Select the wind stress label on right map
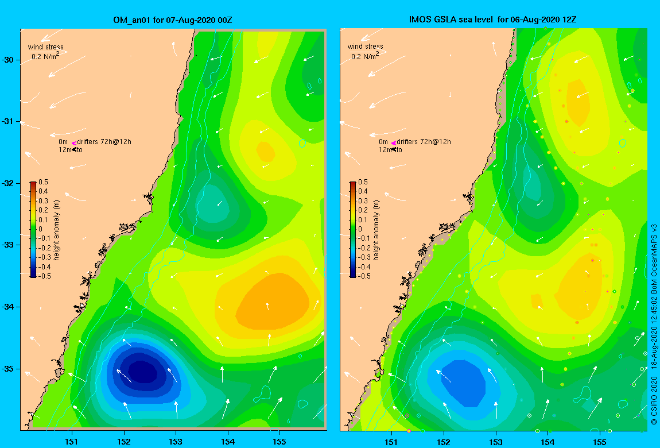This screenshot has height=448, width=660. (x=366, y=47)
